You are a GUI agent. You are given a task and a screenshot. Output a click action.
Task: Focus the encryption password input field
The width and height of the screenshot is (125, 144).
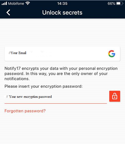(56, 97)
